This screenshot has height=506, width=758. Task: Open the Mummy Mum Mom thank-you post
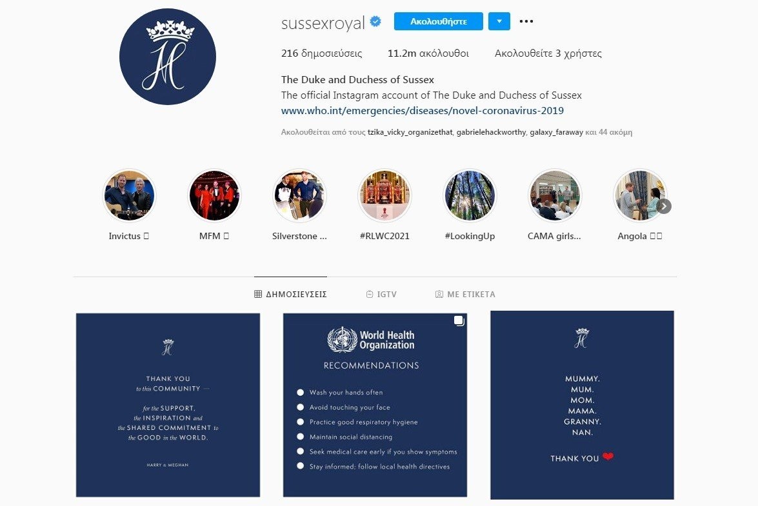click(582, 405)
